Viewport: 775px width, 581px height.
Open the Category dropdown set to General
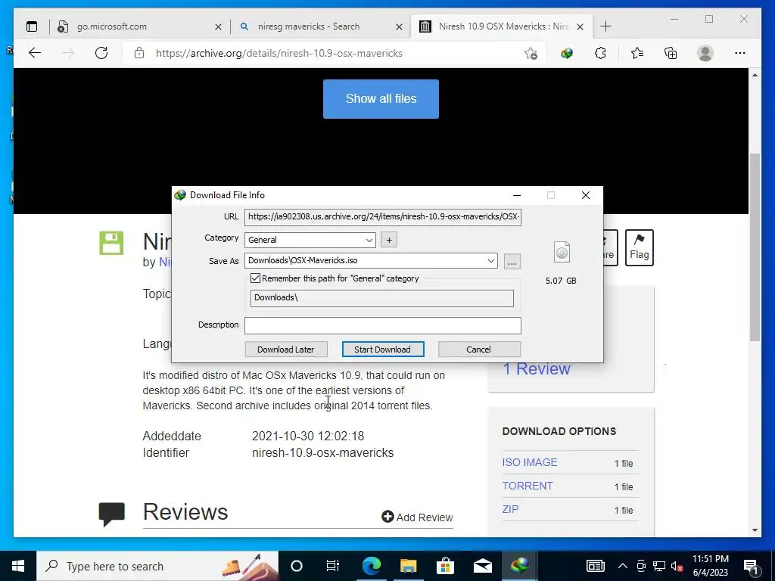[x=310, y=240]
